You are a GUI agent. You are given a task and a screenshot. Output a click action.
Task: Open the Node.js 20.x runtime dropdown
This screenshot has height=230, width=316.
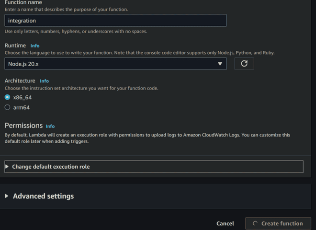[x=115, y=64]
